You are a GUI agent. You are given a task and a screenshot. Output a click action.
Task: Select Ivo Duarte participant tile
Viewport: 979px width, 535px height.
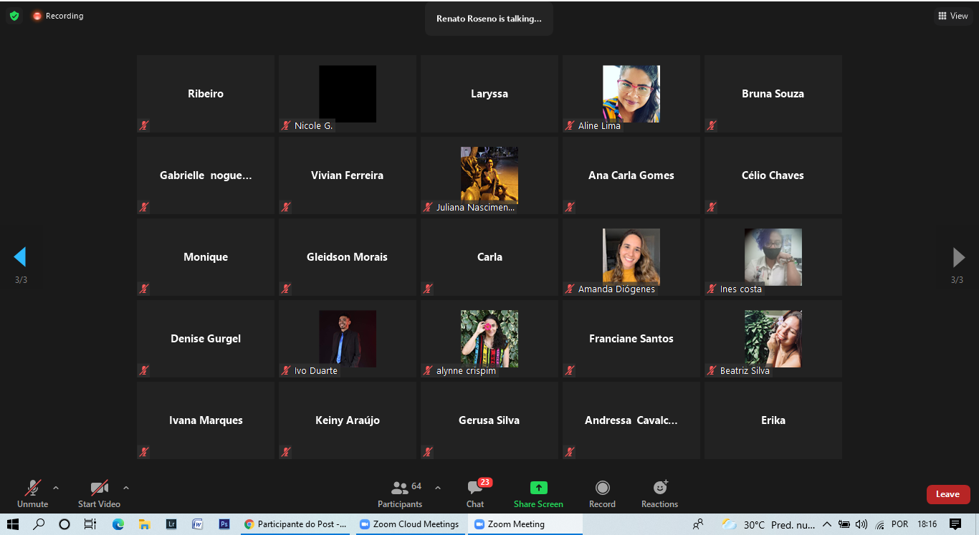[x=347, y=339]
